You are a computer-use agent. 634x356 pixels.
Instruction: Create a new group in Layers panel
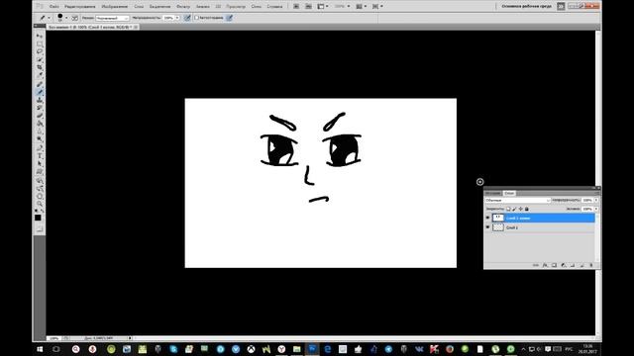point(573,265)
